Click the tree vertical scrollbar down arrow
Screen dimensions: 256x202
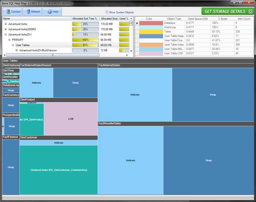click(131, 51)
